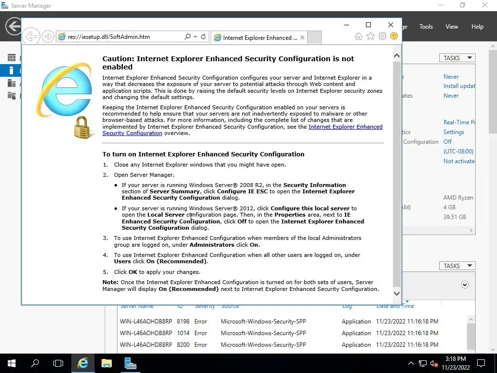Click the search magnifier in address bar

click(188, 37)
